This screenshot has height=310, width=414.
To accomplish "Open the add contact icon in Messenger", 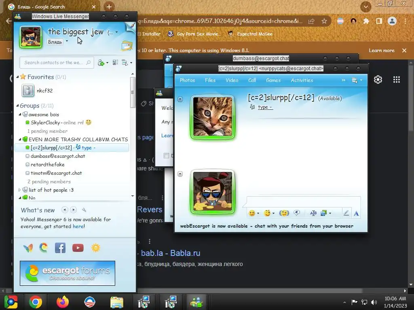I will (103, 63).
